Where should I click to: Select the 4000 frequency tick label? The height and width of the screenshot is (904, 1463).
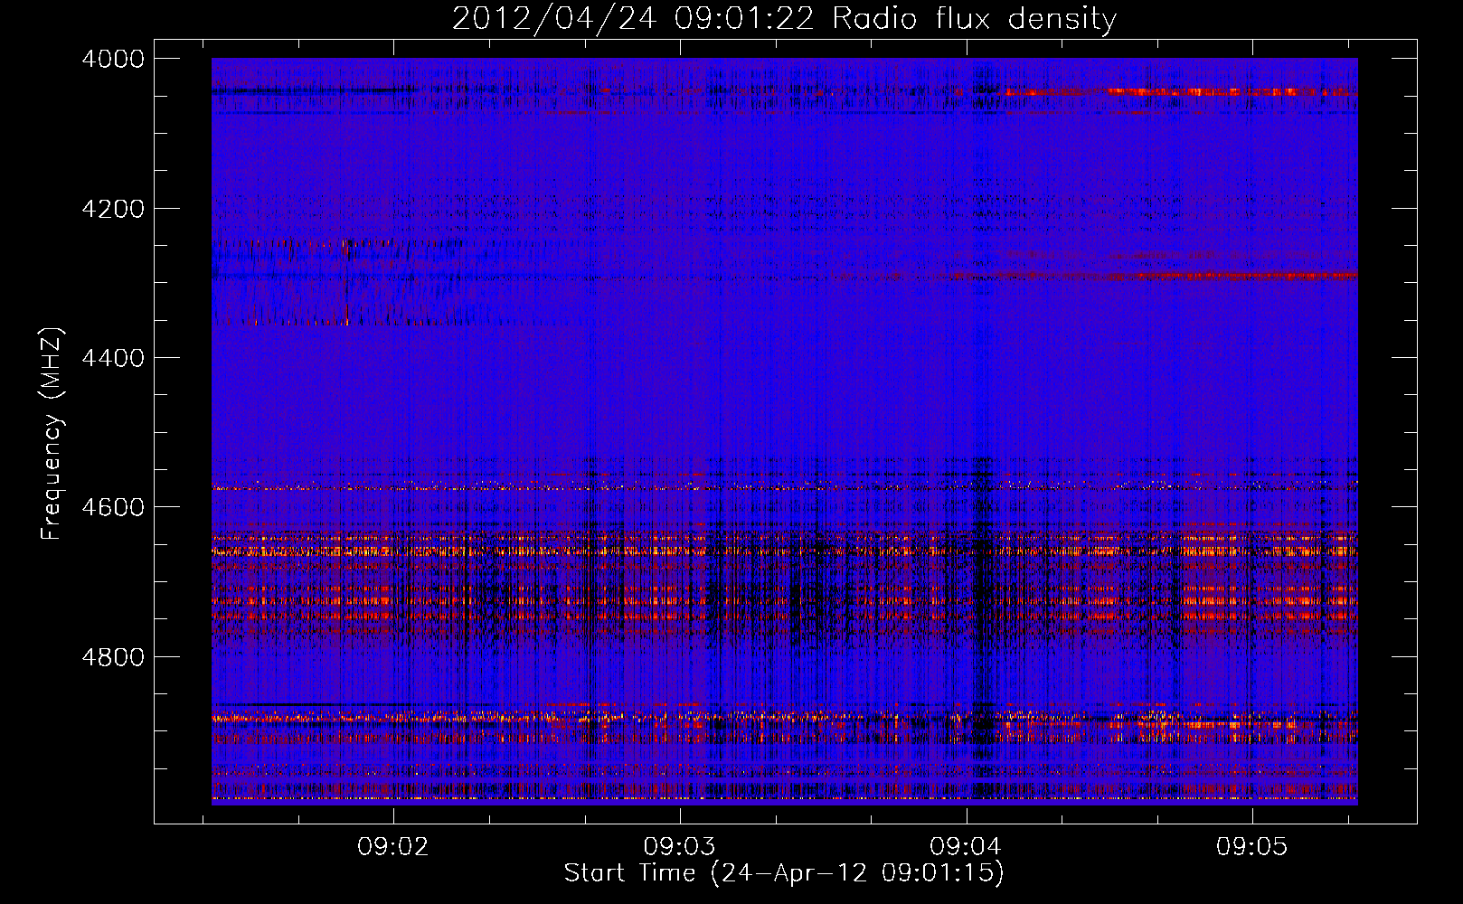coord(113,59)
